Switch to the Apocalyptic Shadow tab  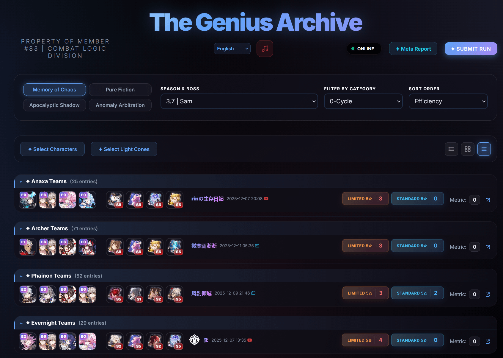(x=54, y=105)
